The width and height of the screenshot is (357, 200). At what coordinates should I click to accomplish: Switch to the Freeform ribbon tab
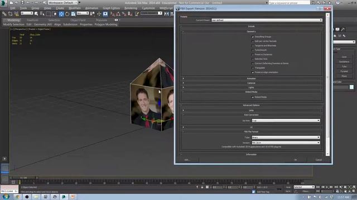coord(32,20)
